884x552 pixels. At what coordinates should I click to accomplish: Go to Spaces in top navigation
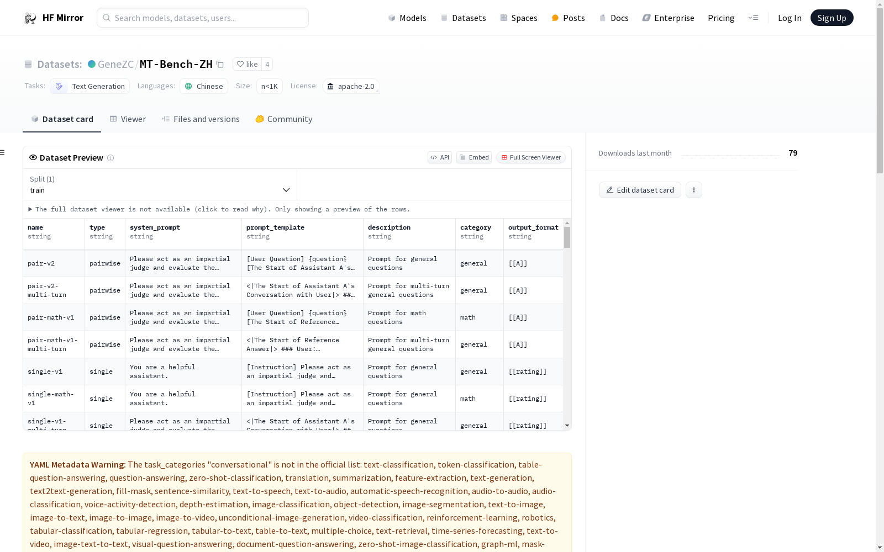[x=519, y=18]
